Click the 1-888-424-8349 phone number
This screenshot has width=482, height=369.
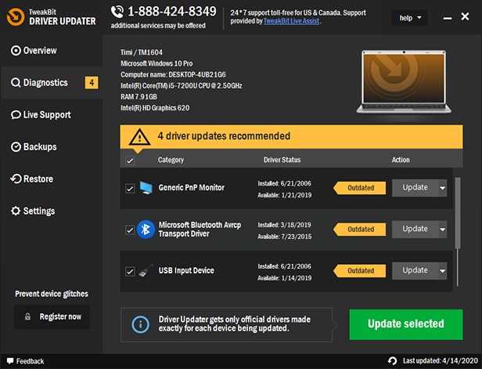(172, 12)
